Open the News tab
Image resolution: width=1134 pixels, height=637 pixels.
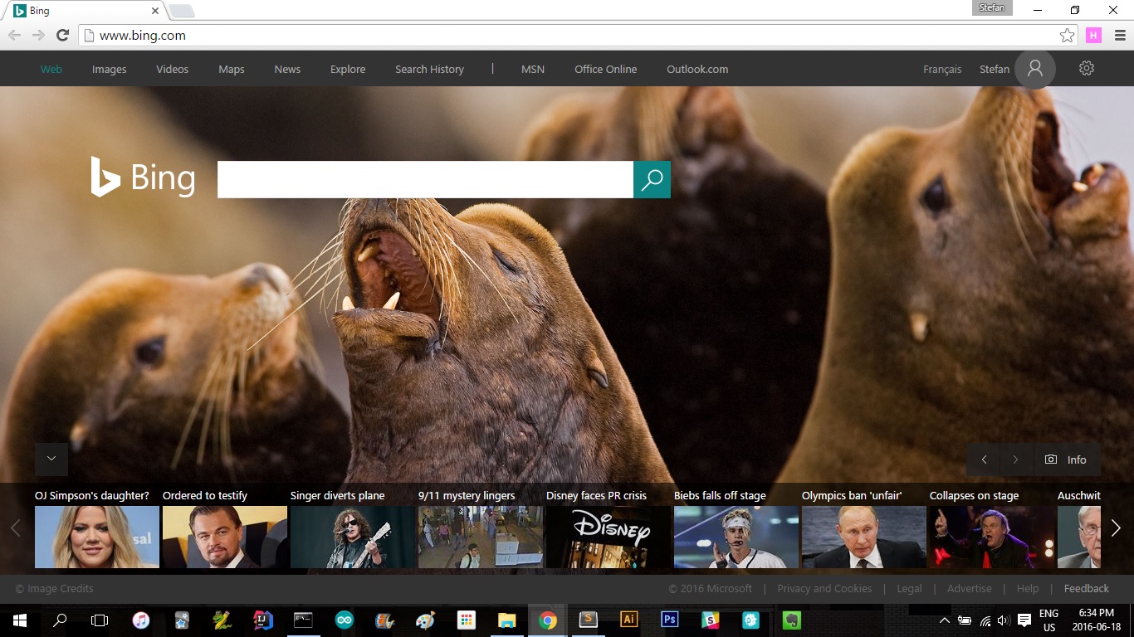click(x=287, y=69)
